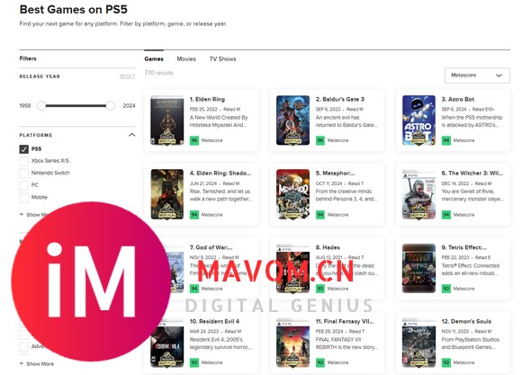
Task: Click The Witcher 3 score badge
Action: 446,215
